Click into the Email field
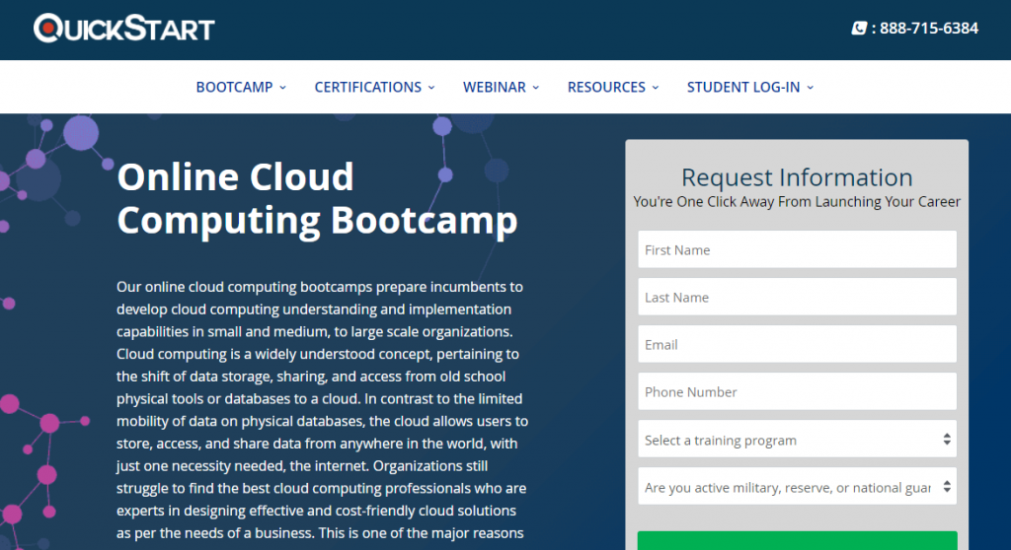Screen dimensions: 1011x550 797,344
